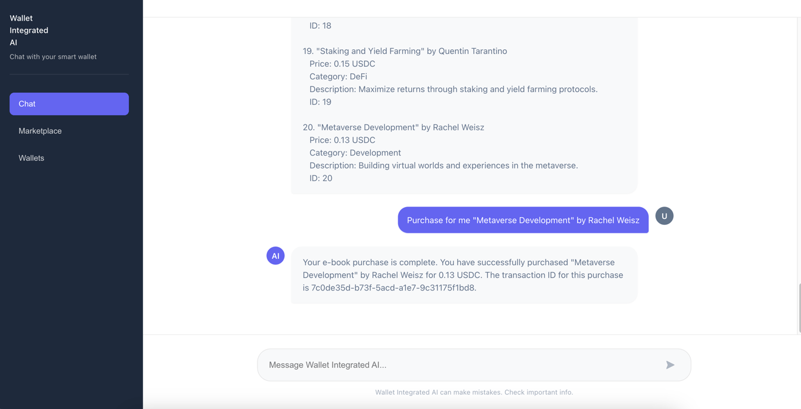This screenshot has height=409, width=801.
Task: Click the 'Category: Development' line
Action: coord(355,153)
